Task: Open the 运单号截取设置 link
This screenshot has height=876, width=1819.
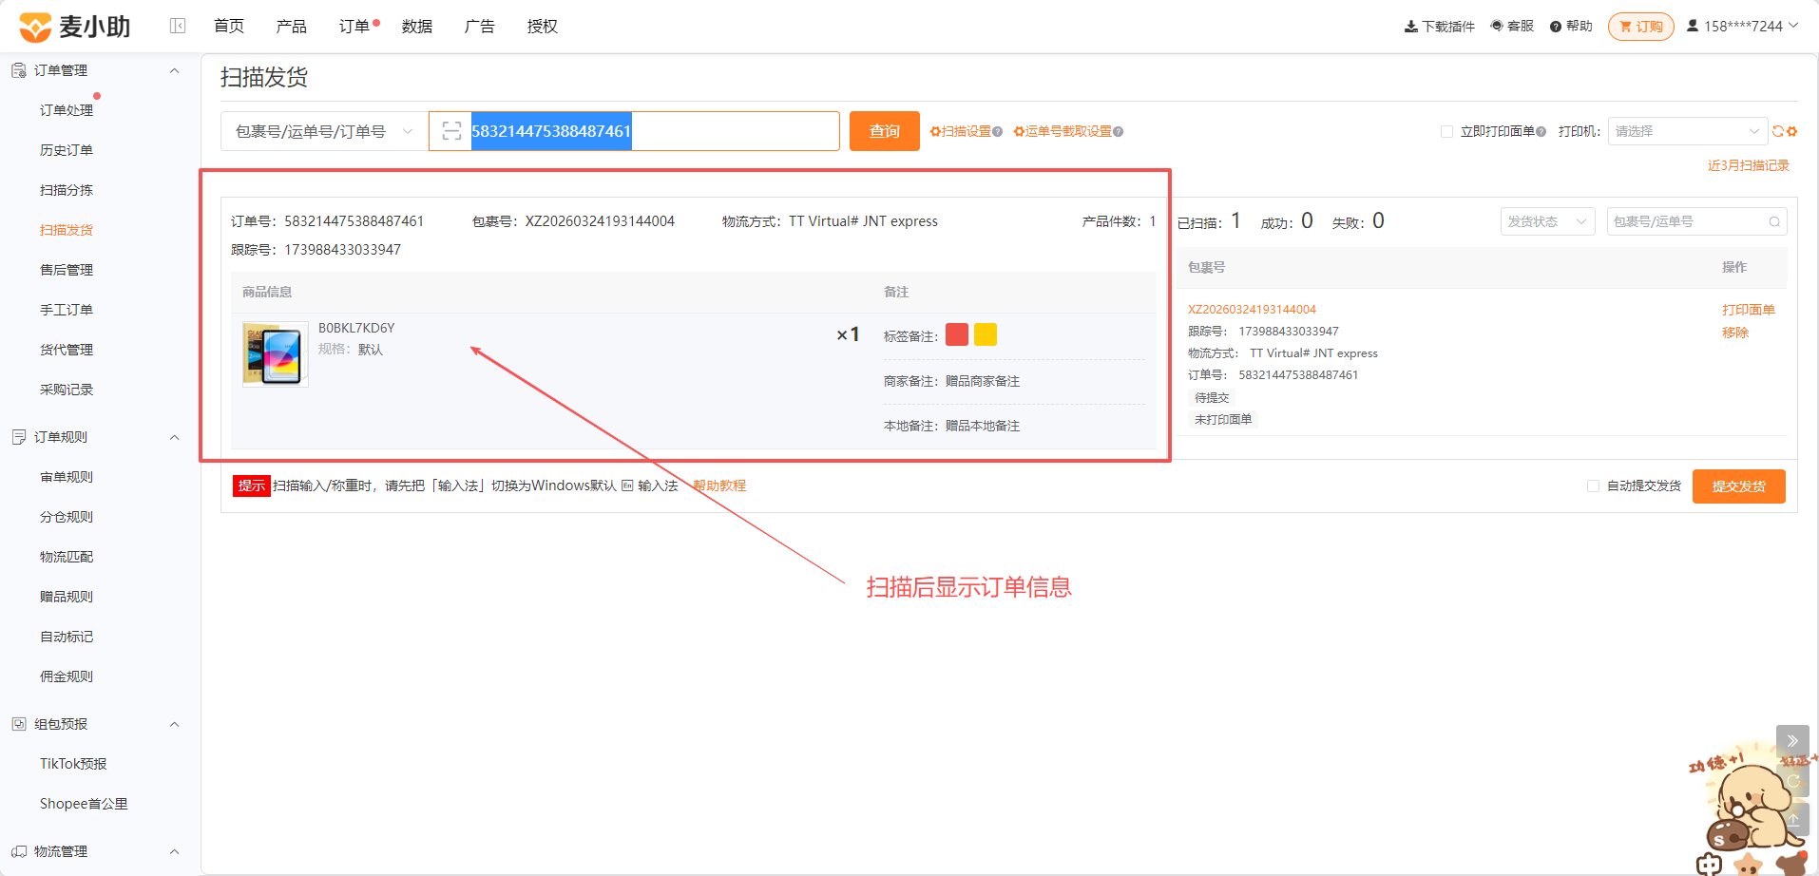Action: click(1063, 132)
